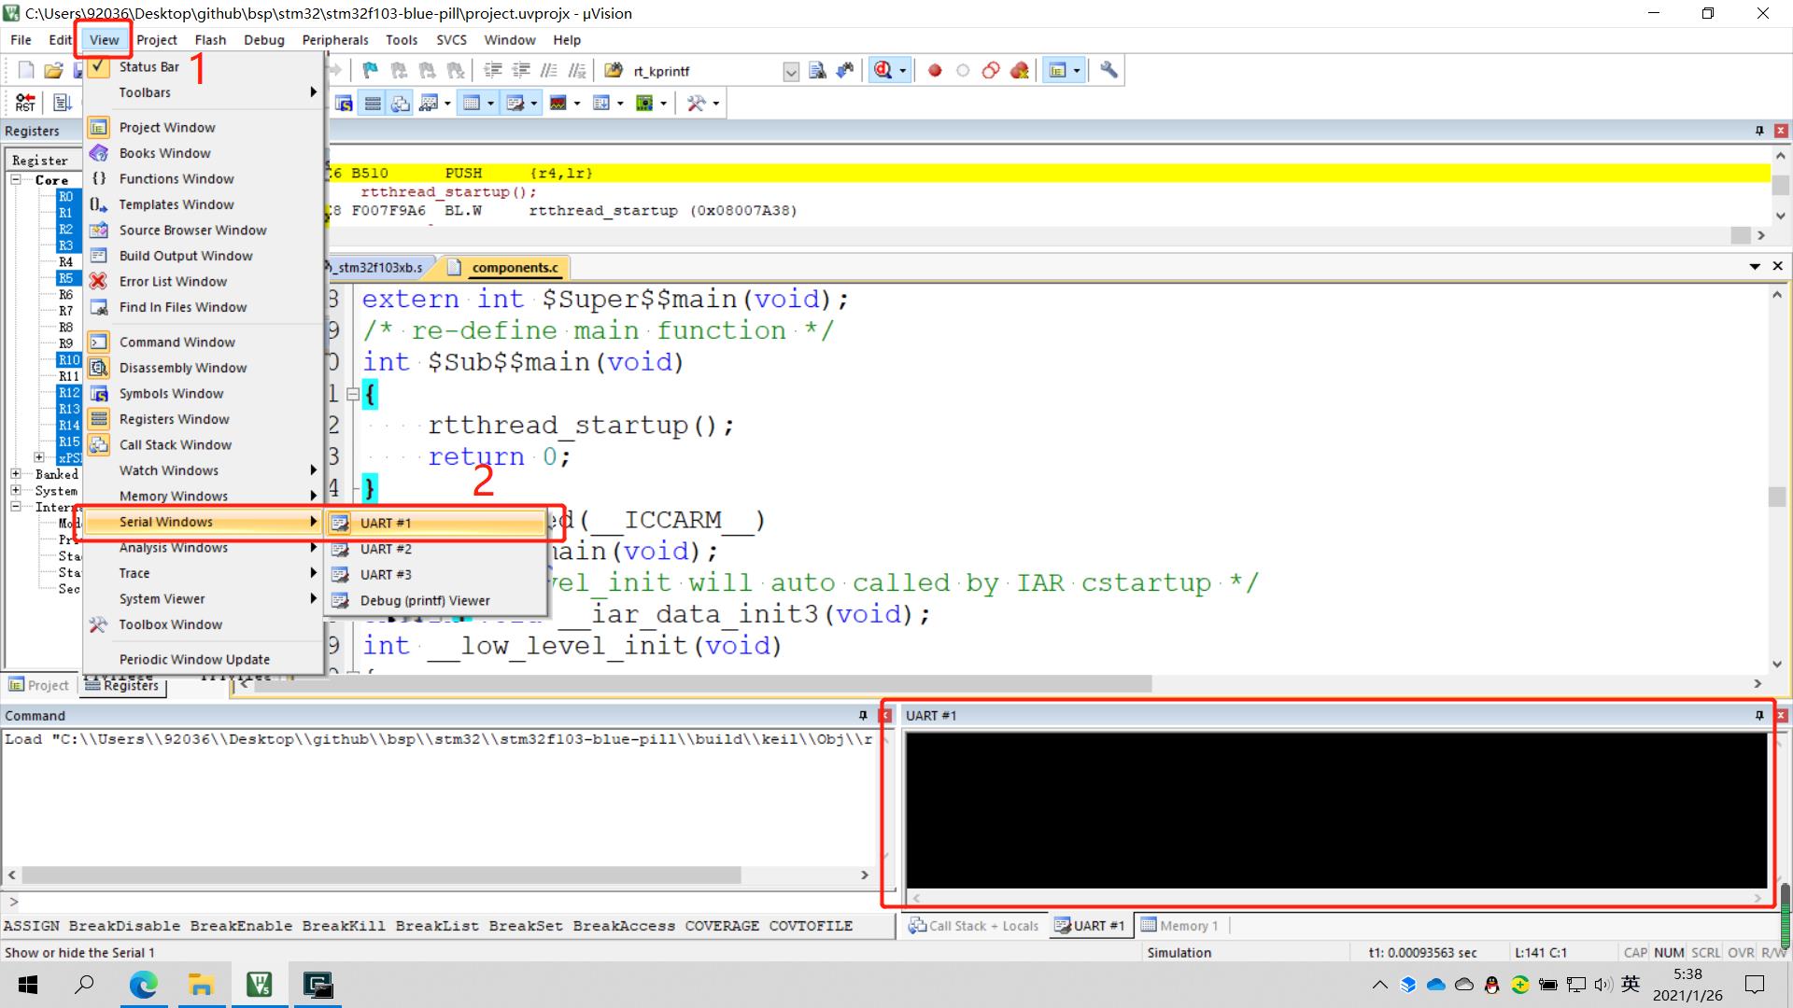
Task: Toggle the Status Bar visibility
Action: click(x=149, y=65)
